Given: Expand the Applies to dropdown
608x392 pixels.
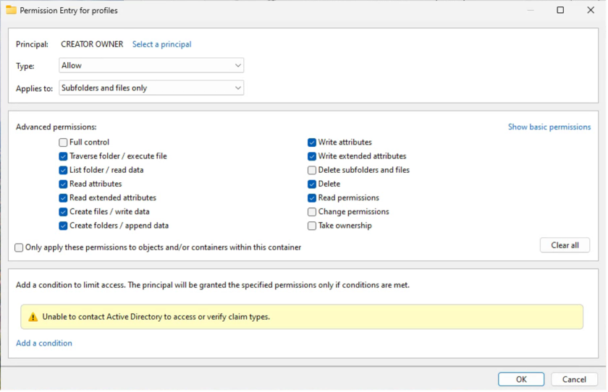Looking at the screenshot, I should click(151, 88).
